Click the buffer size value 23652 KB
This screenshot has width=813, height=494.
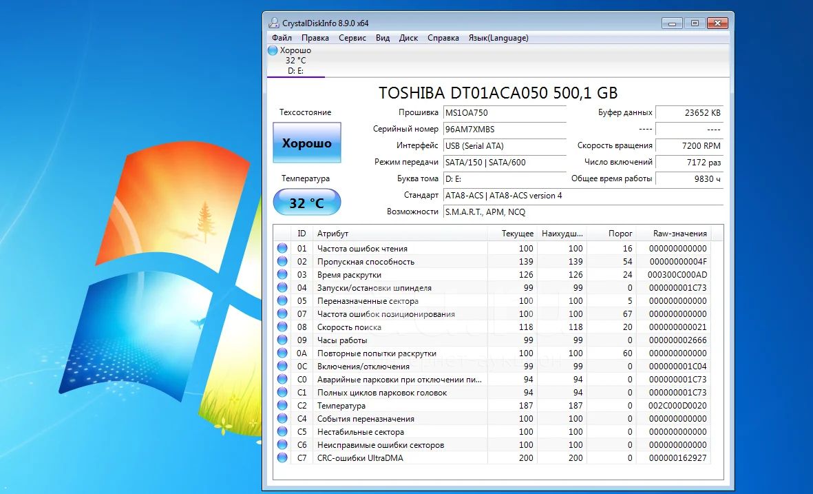point(690,112)
